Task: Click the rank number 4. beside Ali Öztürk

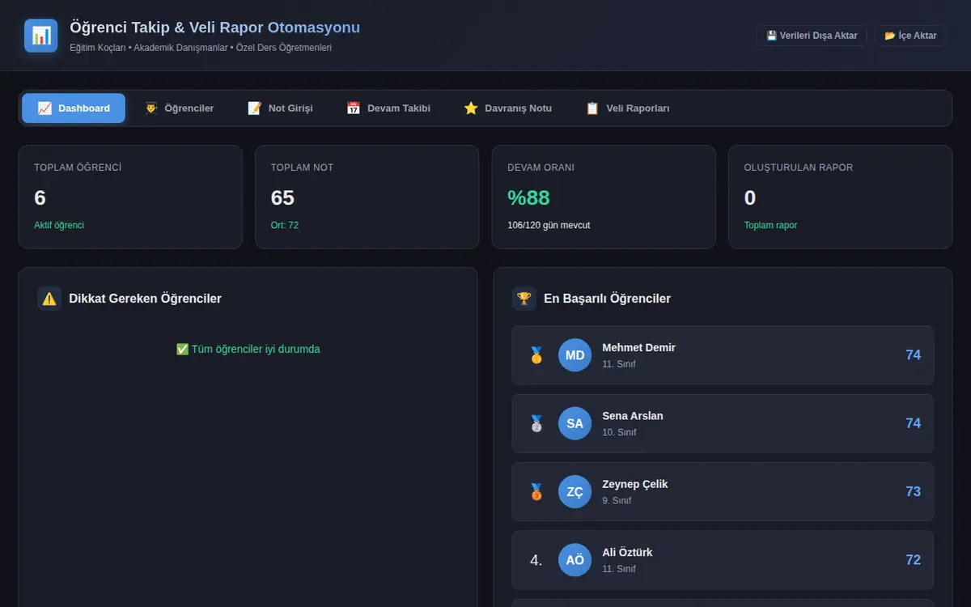Action: 536,560
